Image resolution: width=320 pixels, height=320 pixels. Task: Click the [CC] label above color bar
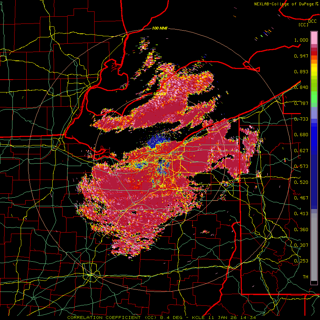[304, 25]
